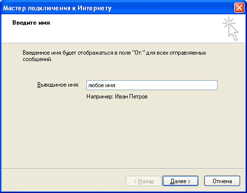Image resolution: width=247 pixels, height=193 pixels.
Task: Proceed with the Далее button
Action: [x=180, y=181]
